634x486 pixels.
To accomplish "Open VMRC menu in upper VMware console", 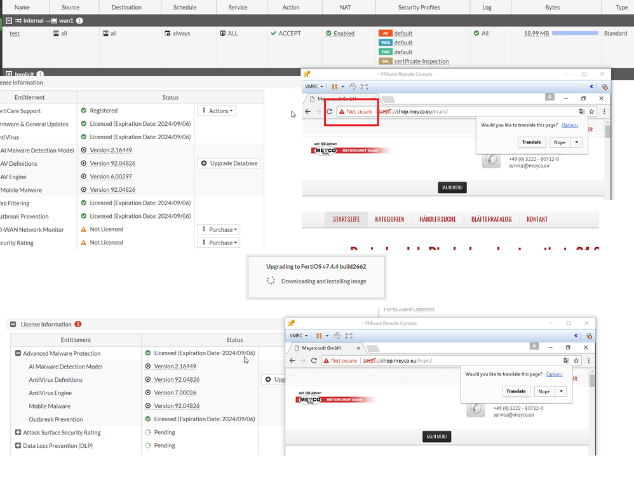I will (x=314, y=86).
